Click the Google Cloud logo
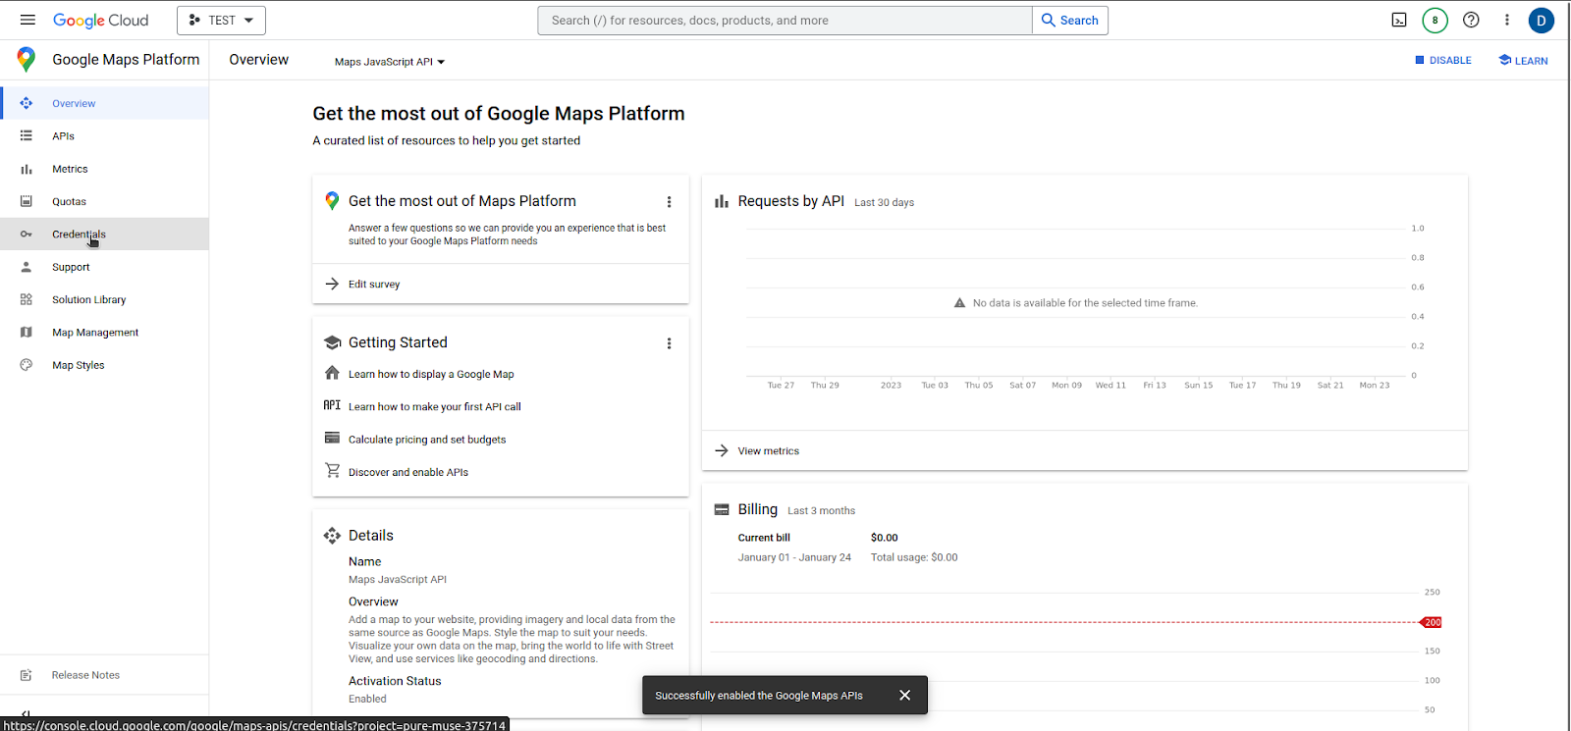The width and height of the screenshot is (1571, 731). pyautogui.click(x=100, y=21)
